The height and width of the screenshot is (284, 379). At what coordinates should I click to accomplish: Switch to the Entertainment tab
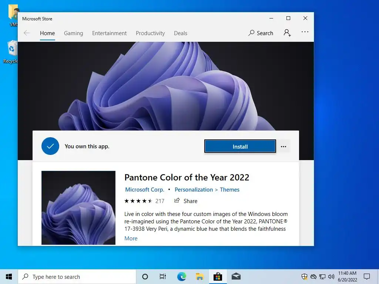pos(109,33)
